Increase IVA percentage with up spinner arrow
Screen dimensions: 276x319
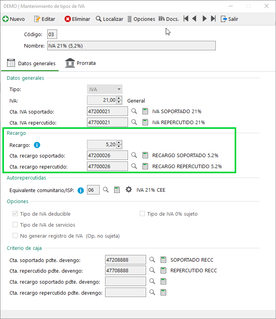pyautogui.click(x=119, y=98)
